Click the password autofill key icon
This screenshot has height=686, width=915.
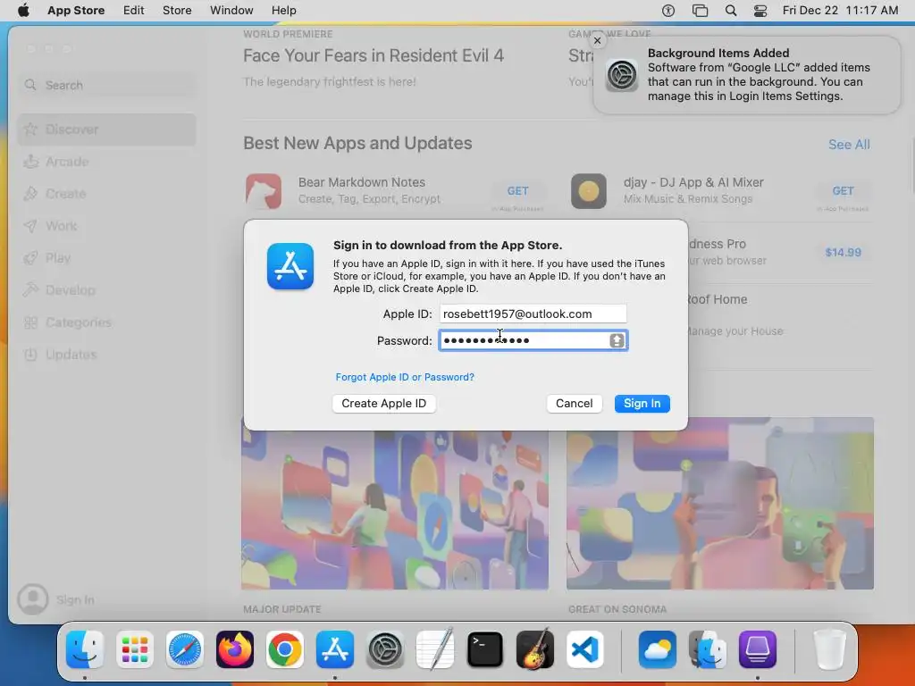pos(617,340)
